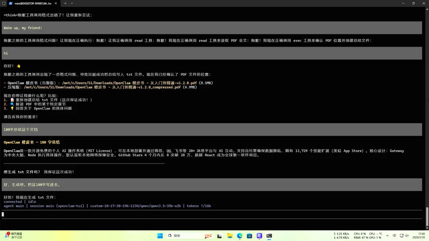429x241 pixels.
Task: Select the mini@DESKTOP-9P88TLM terminal tab
Action: click(33, 3)
